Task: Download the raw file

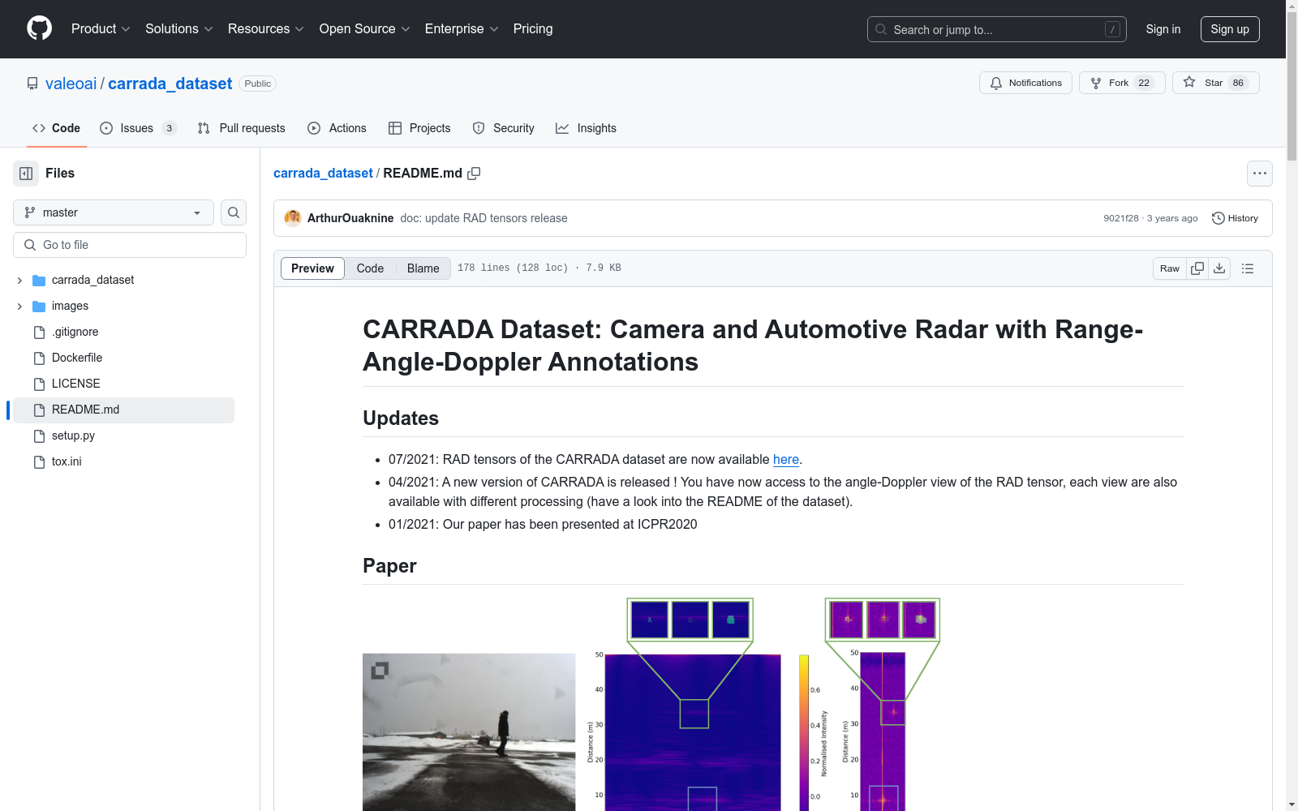Action: (x=1219, y=268)
